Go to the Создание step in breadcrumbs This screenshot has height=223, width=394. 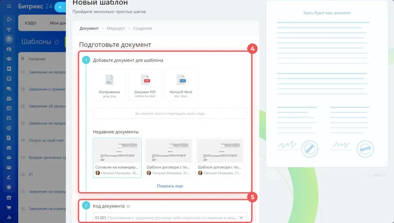click(142, 29)
